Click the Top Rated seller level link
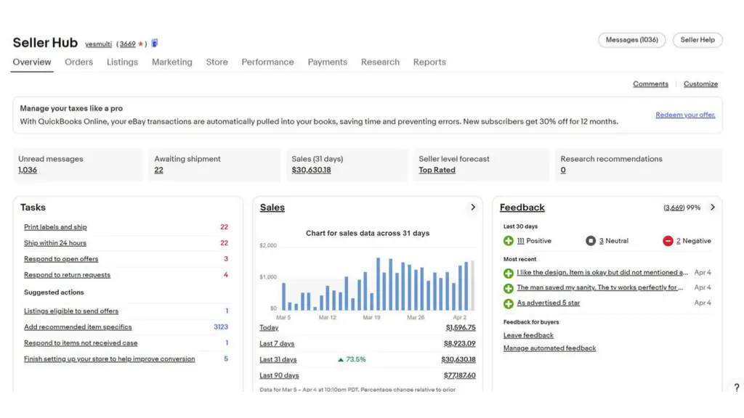744x418 pixels. (437, 170)
